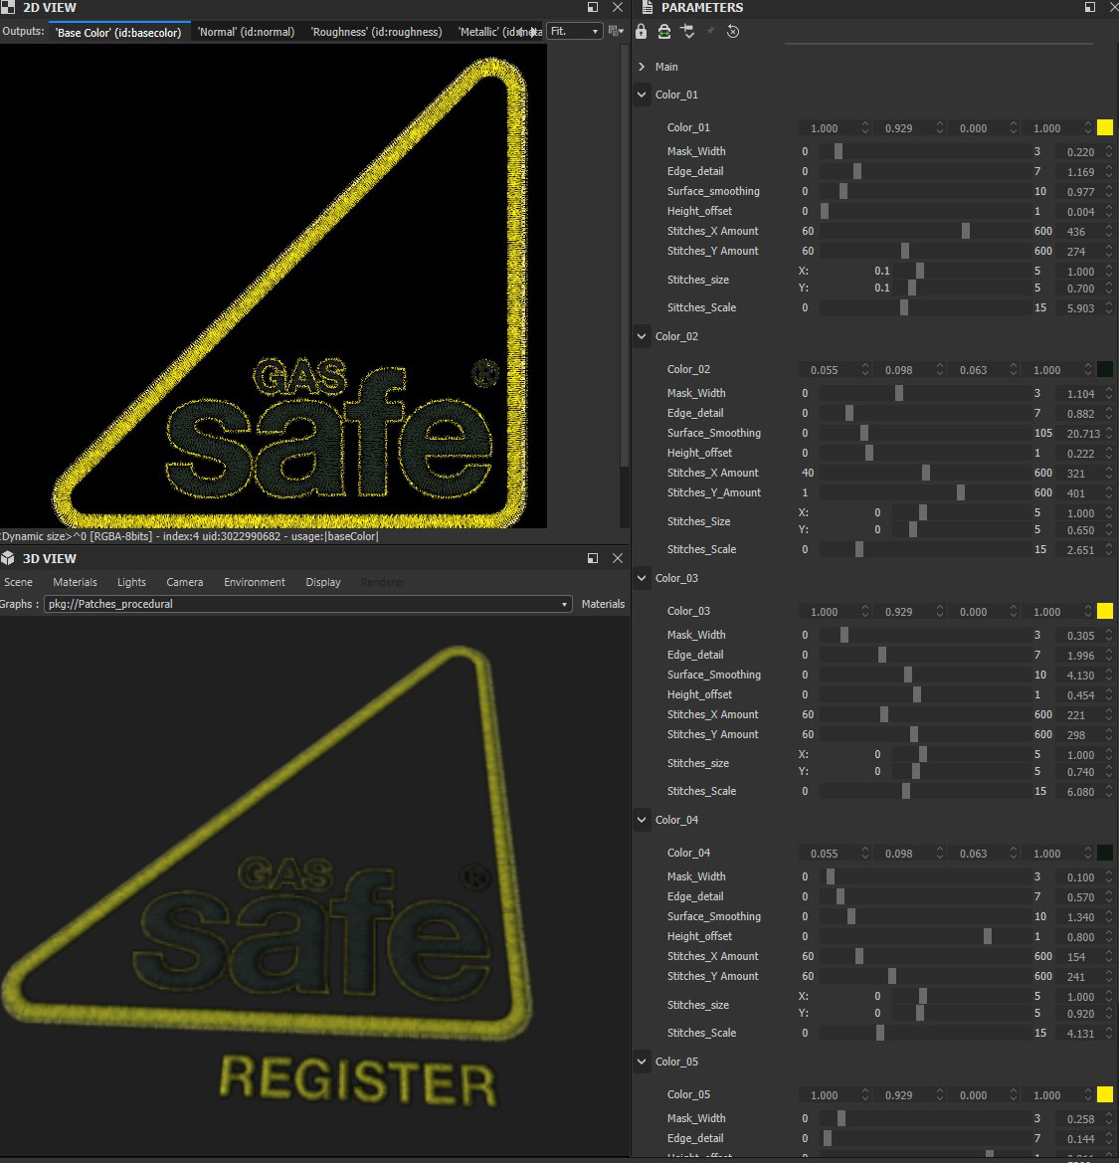Image resolution: width=1119 pixels, height=1163 pixels.
Task: Collapse the Color_03 parameter group
Action: point(642,579)
